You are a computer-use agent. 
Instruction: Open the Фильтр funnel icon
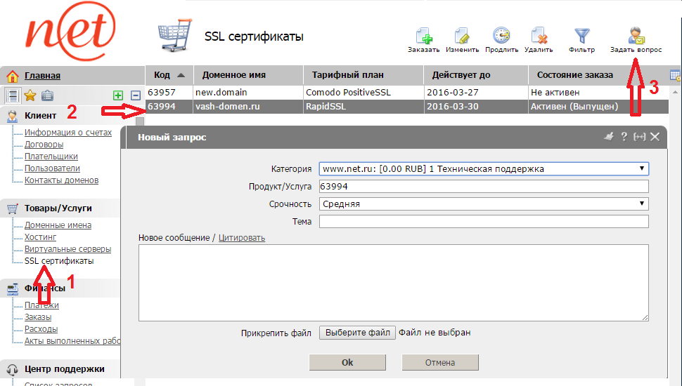point(581,36)
